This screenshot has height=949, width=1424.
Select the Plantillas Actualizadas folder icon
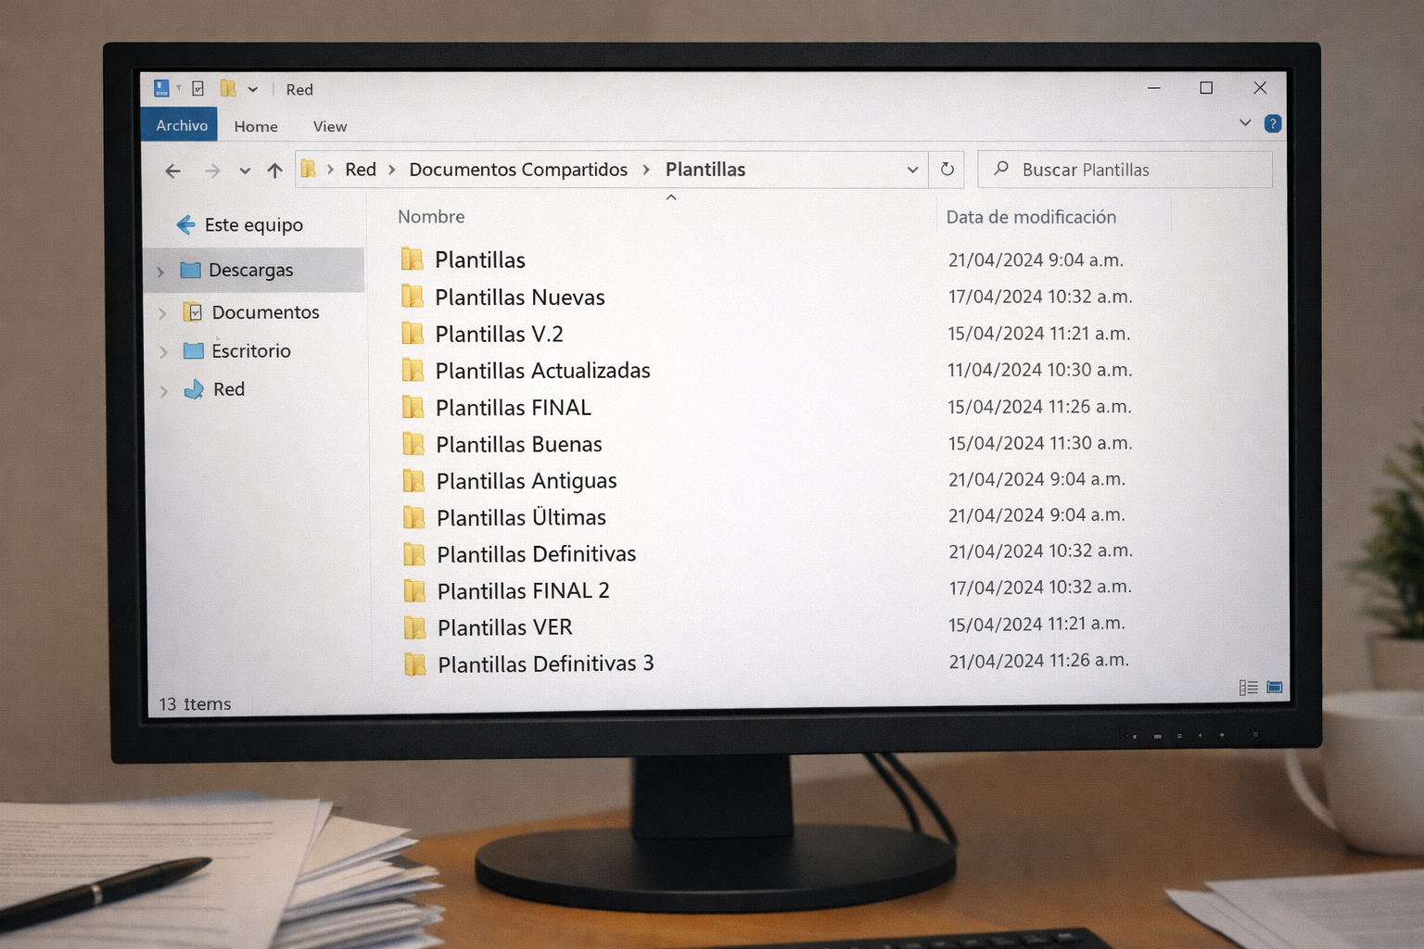(x=413, y=370)
